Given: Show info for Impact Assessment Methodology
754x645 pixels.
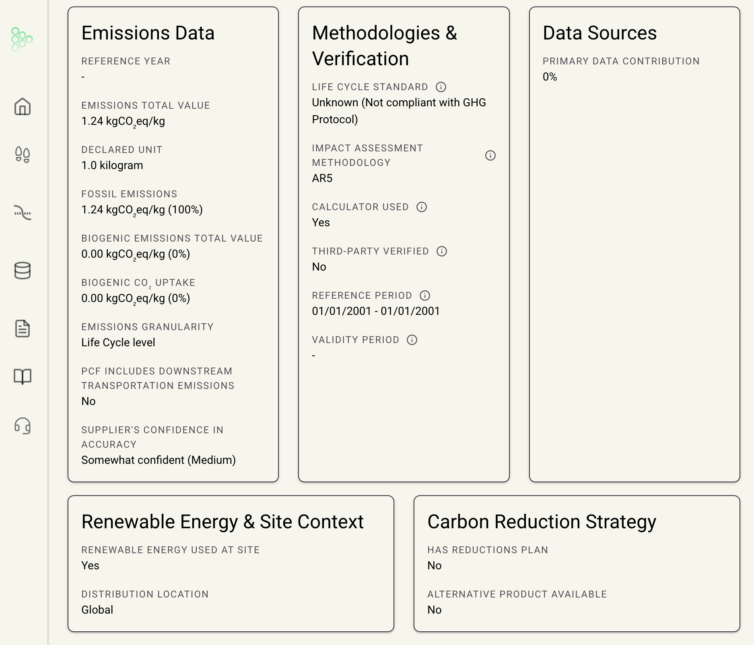Looking at the screenshot, I should [490, 155].
